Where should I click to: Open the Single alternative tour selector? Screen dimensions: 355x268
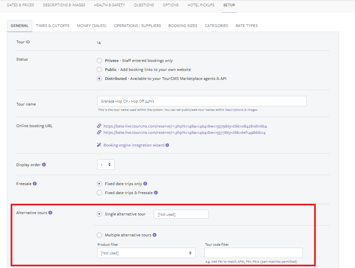click(x=181, y=214)
